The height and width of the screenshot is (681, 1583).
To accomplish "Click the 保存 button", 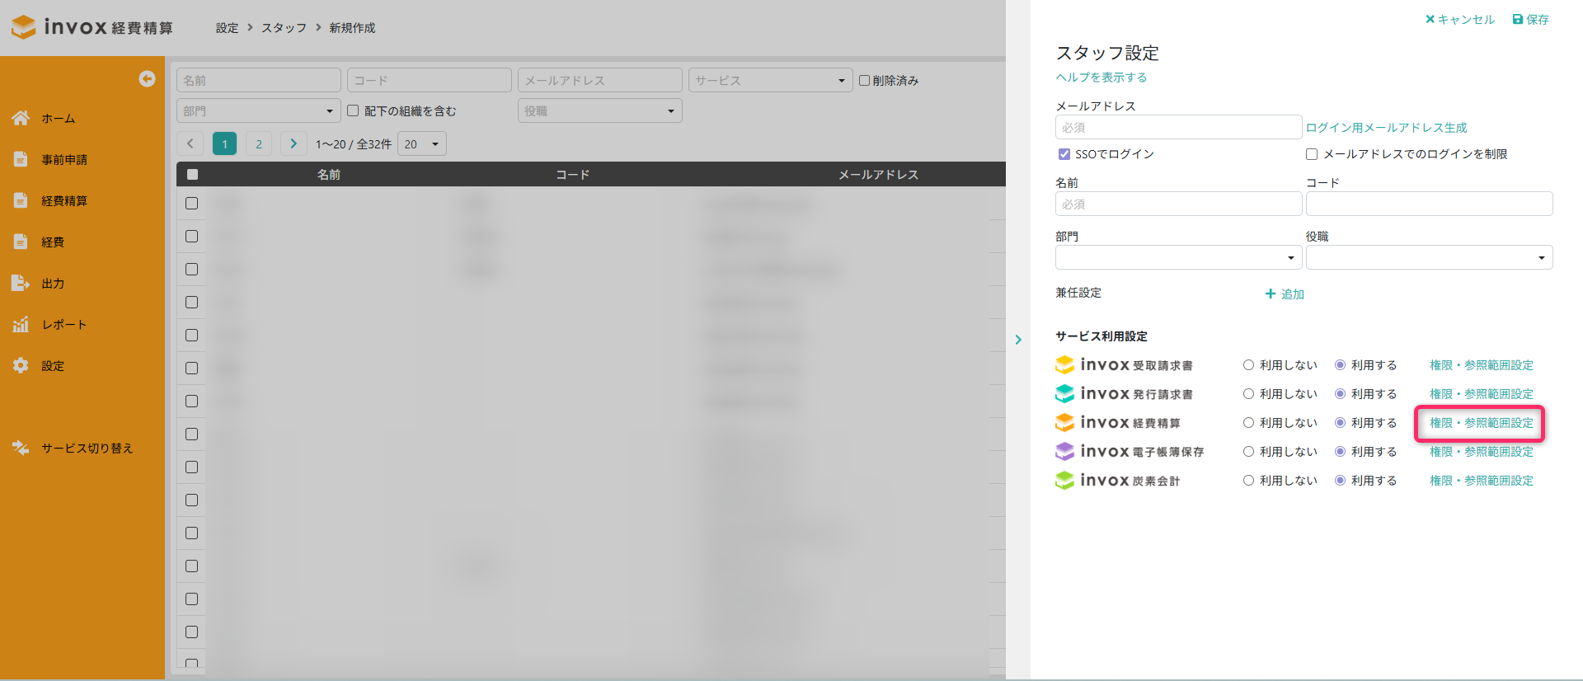I will click(1530, 20).
